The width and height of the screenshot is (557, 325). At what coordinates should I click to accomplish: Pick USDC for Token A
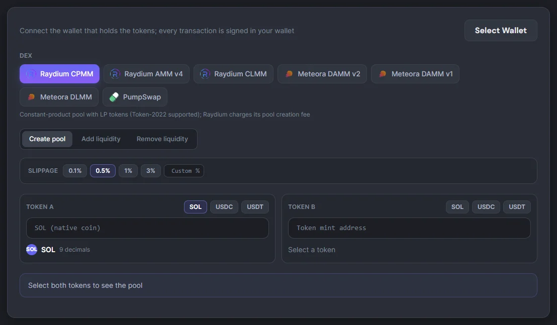pos(224,207)
